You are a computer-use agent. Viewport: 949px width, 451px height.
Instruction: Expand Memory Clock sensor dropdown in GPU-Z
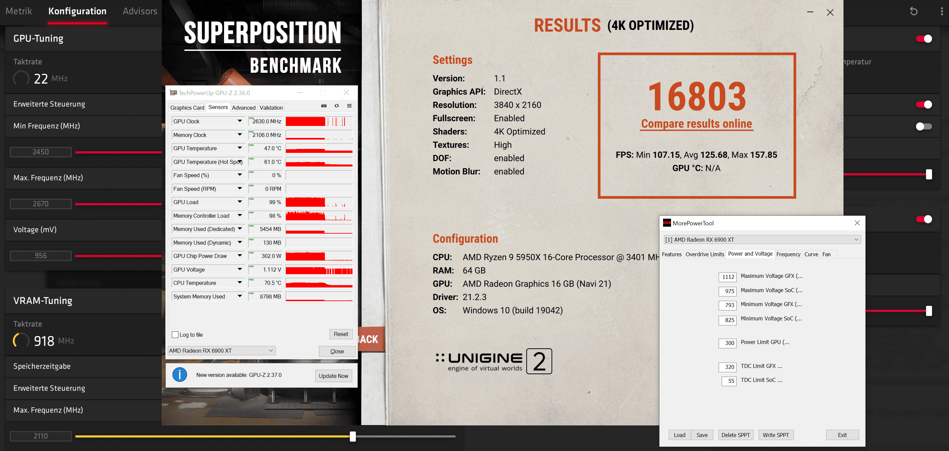238,134
